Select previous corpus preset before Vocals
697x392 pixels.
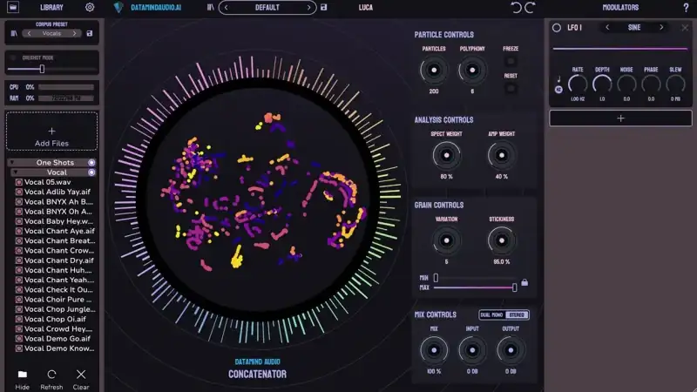(30, 33)
